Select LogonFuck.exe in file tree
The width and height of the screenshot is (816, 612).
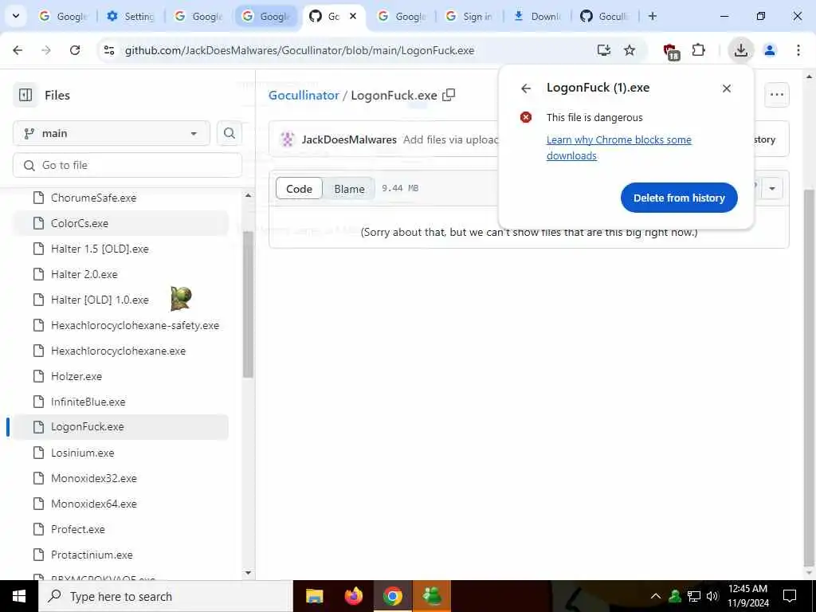coord(120,427)
